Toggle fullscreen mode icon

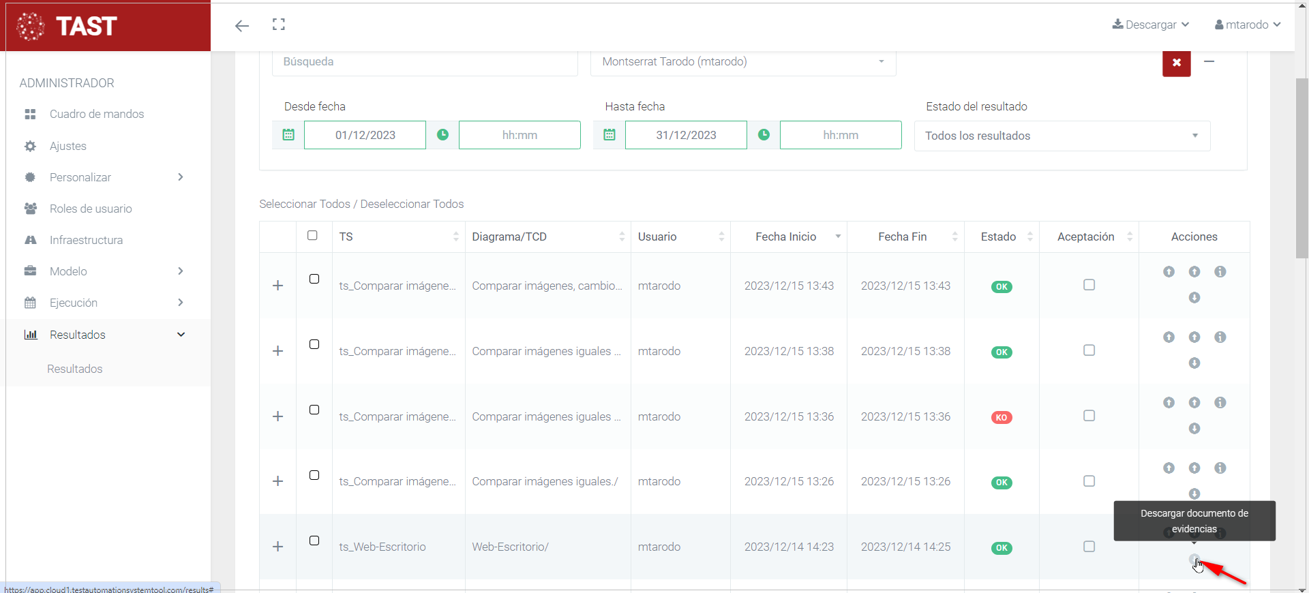point(279,25)
